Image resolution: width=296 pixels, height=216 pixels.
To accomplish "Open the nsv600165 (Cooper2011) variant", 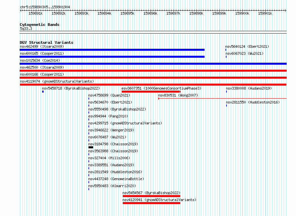I will (42, 53).
